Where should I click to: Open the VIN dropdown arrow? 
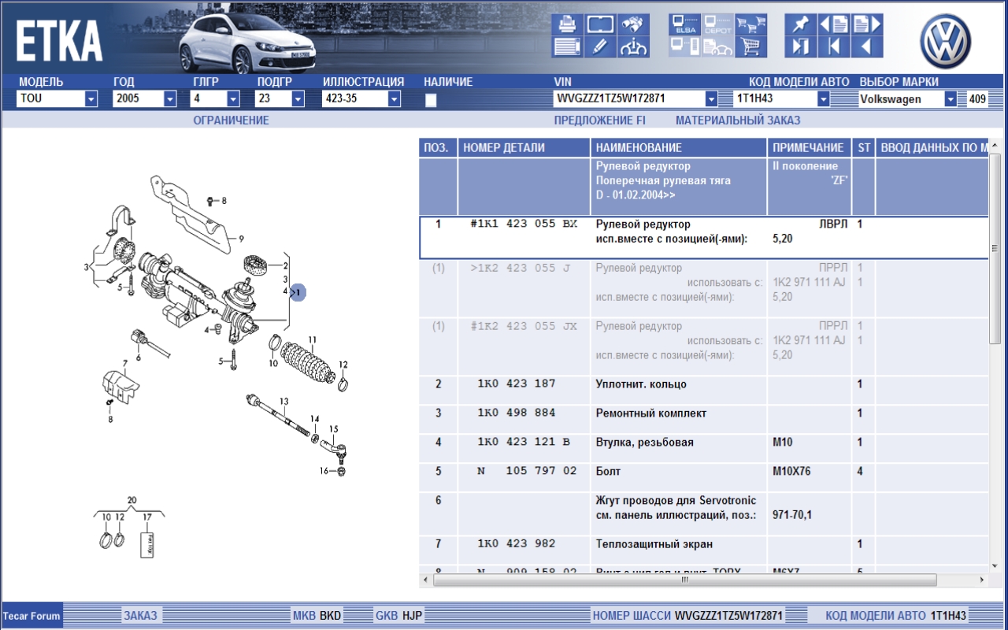click(711, 99)
